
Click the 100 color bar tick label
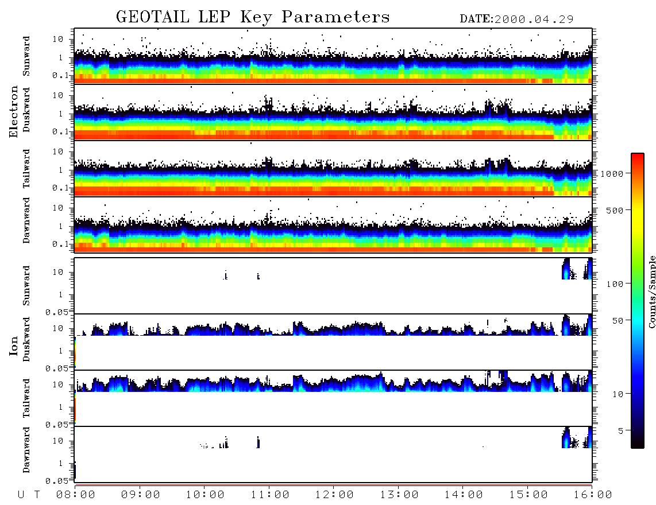[615, 284]
